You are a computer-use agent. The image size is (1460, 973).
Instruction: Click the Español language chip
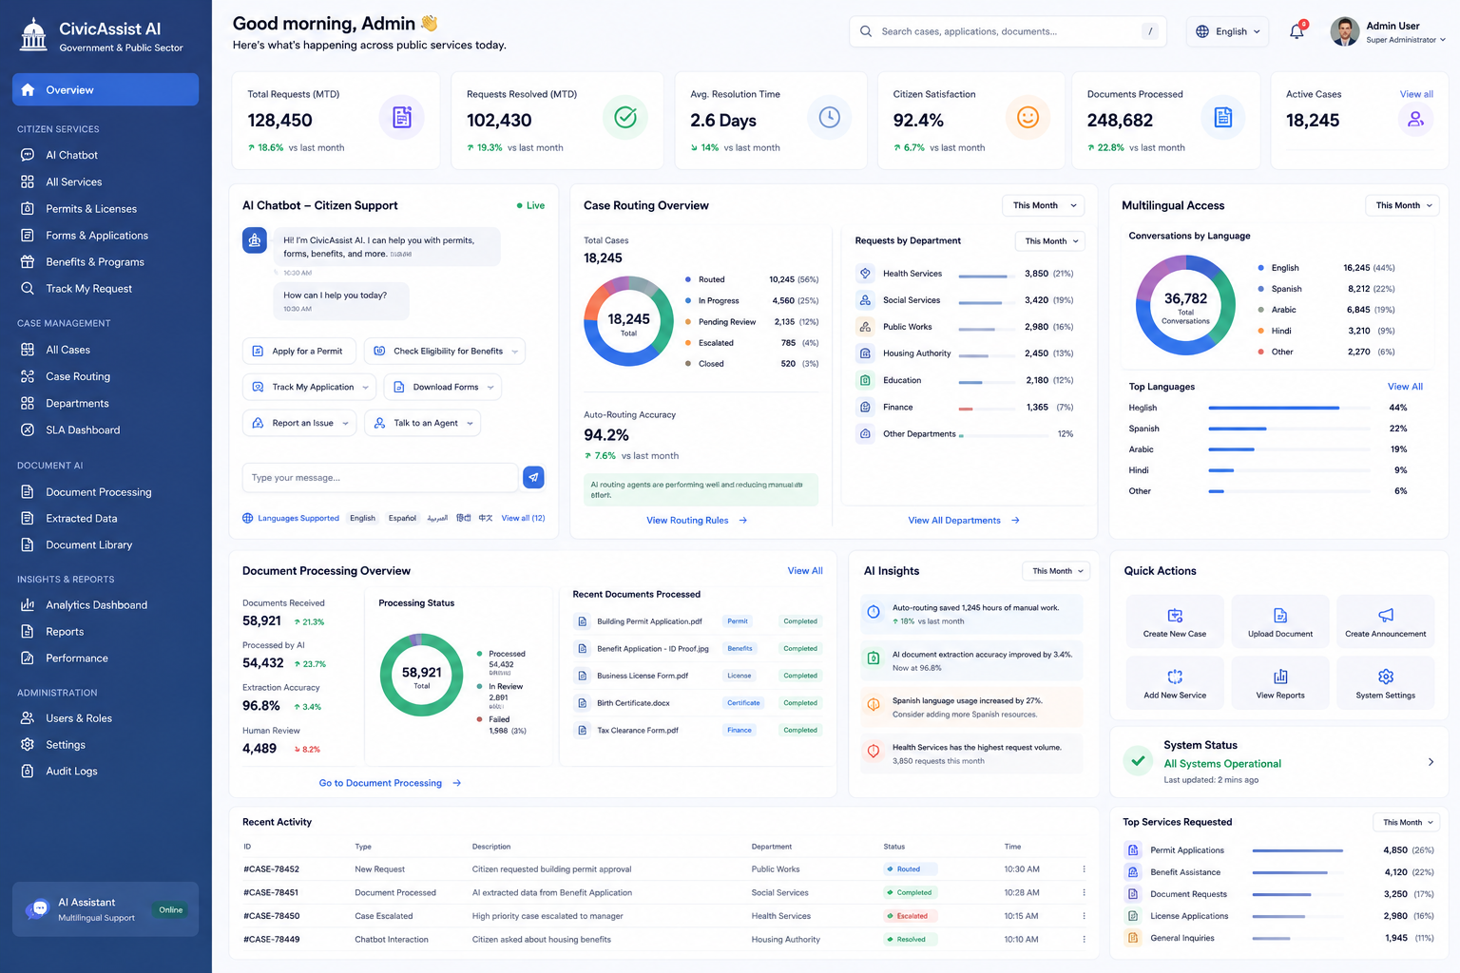click(402, 518)
